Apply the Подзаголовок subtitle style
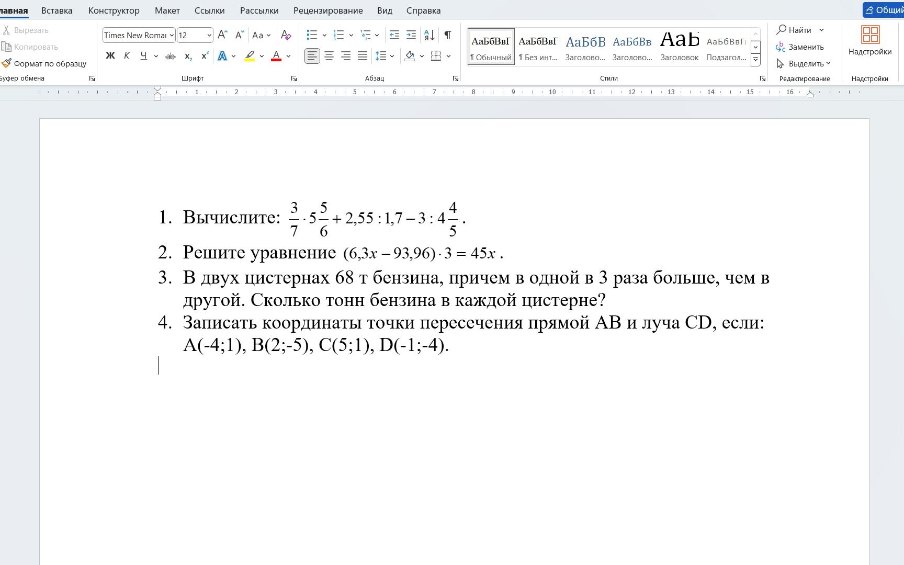 [x=726, y=47]
